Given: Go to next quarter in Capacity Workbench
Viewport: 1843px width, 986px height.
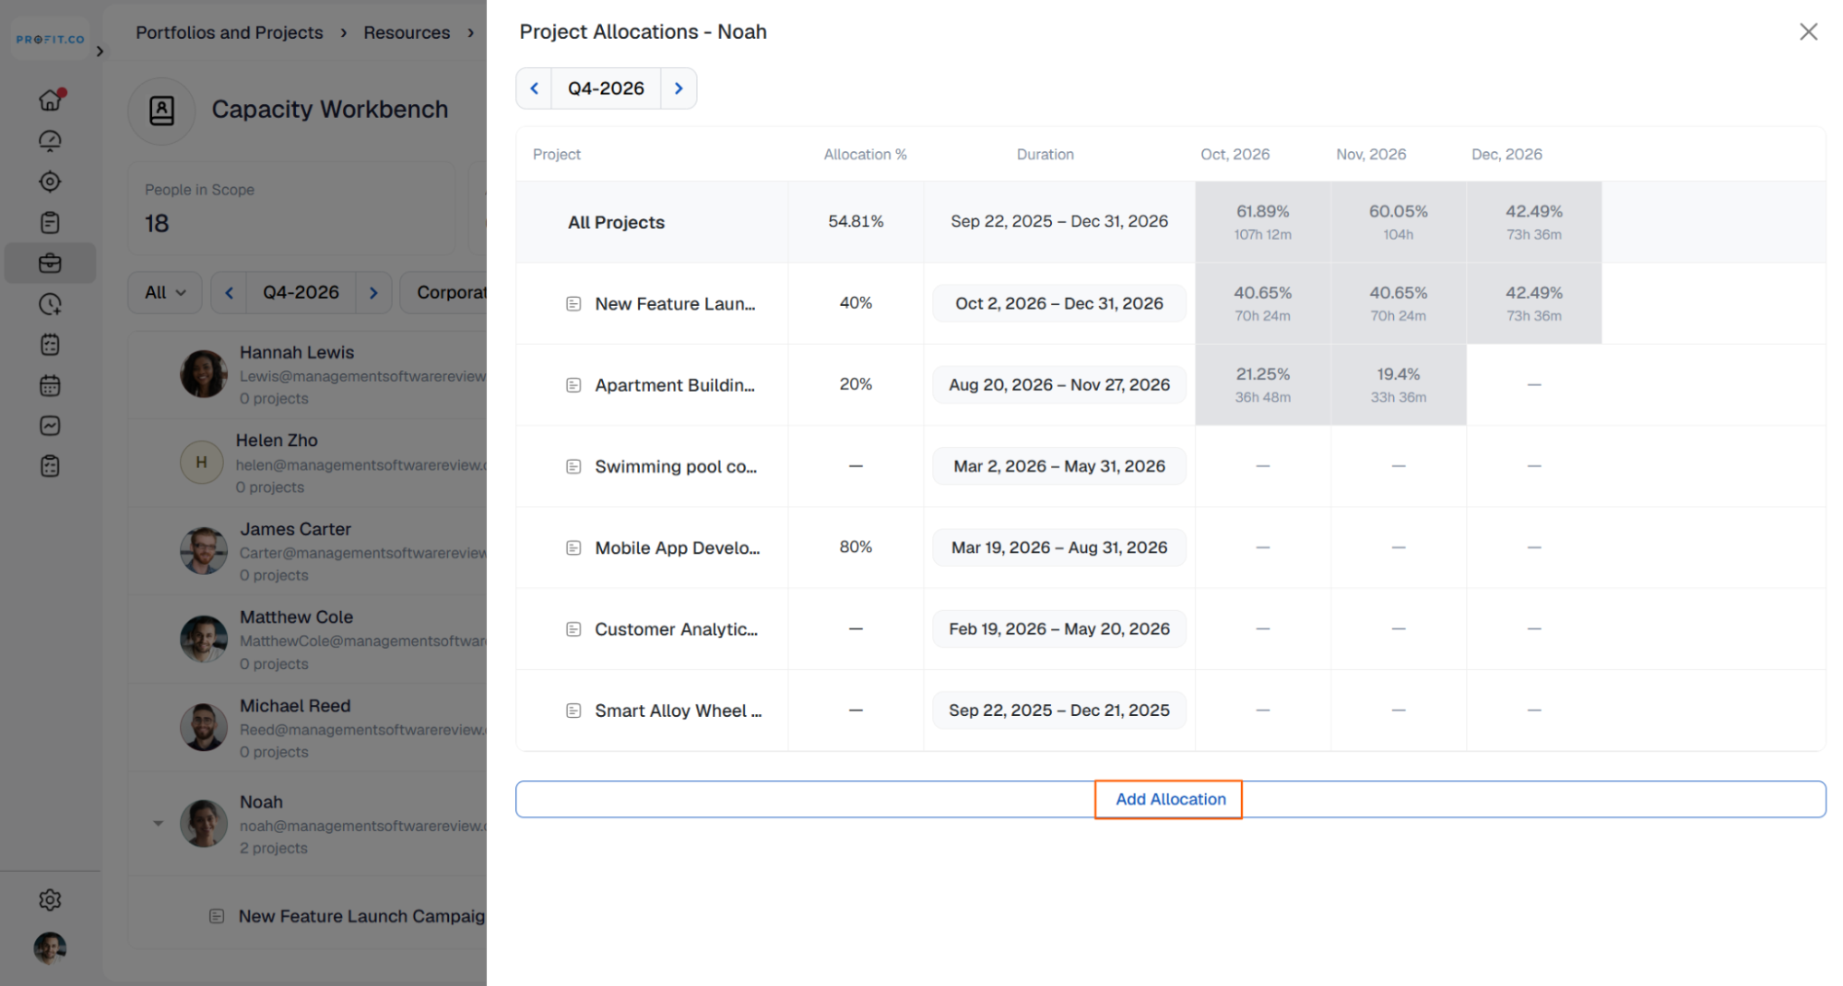Looking at the screenshot, I should pos(373,292).
